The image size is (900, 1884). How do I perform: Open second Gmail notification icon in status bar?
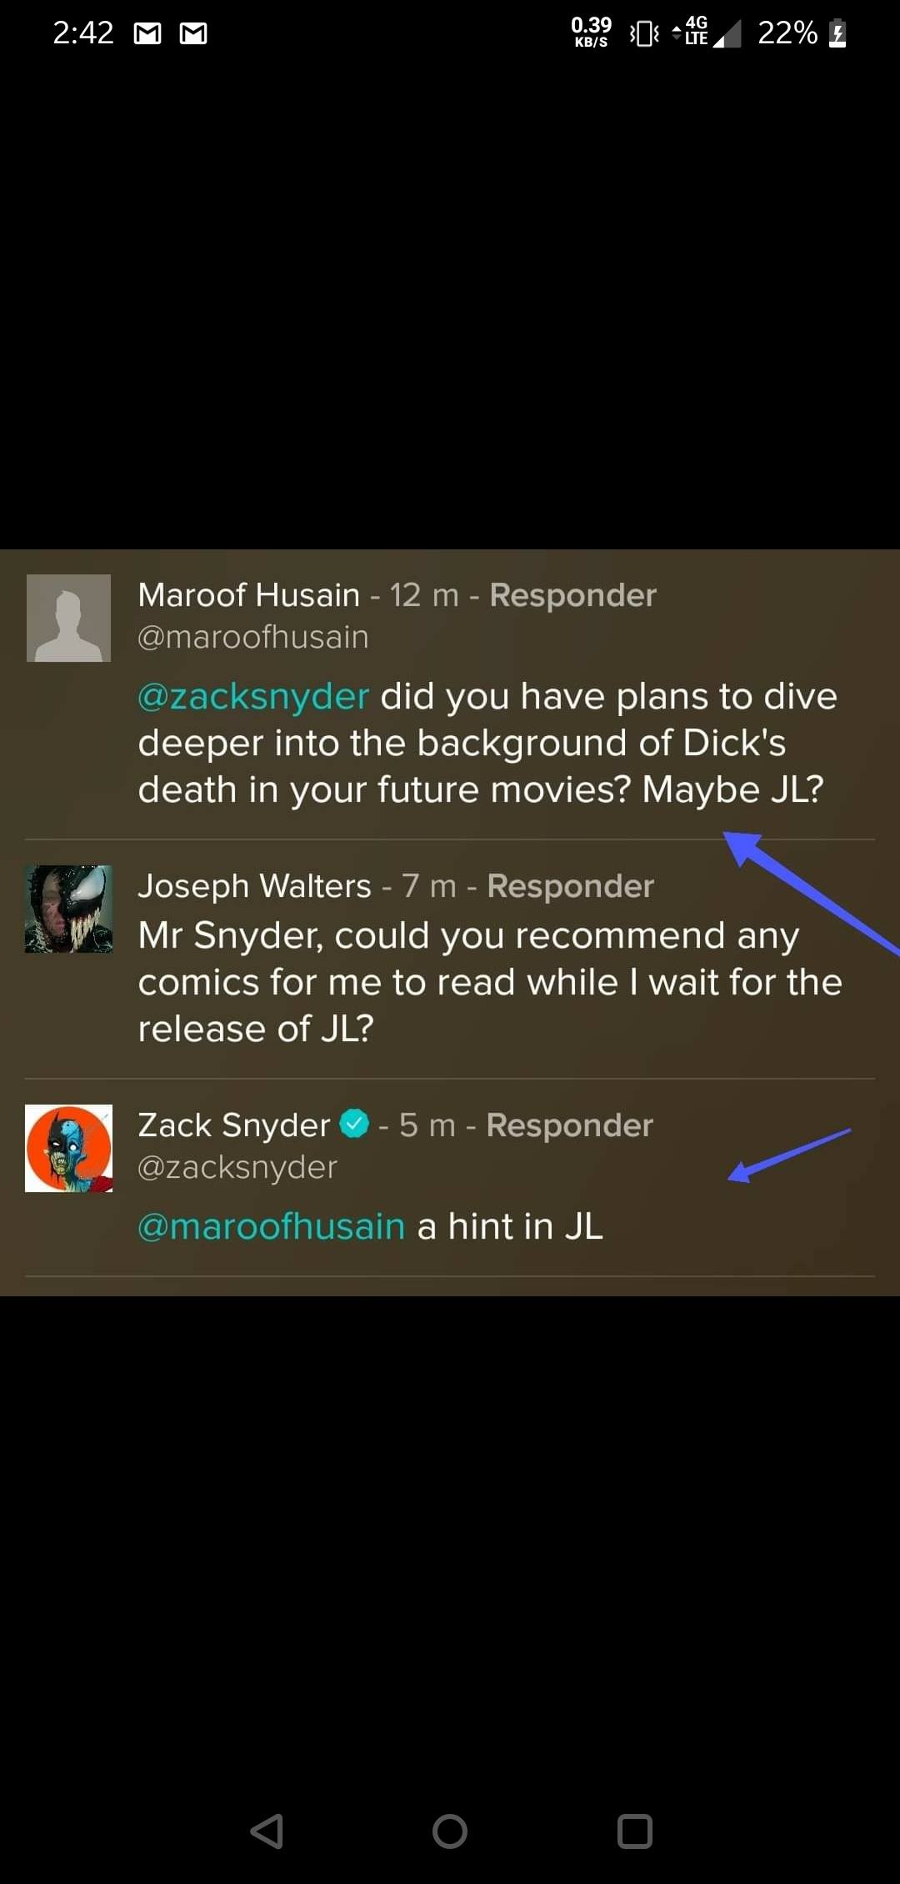(193, 33)
